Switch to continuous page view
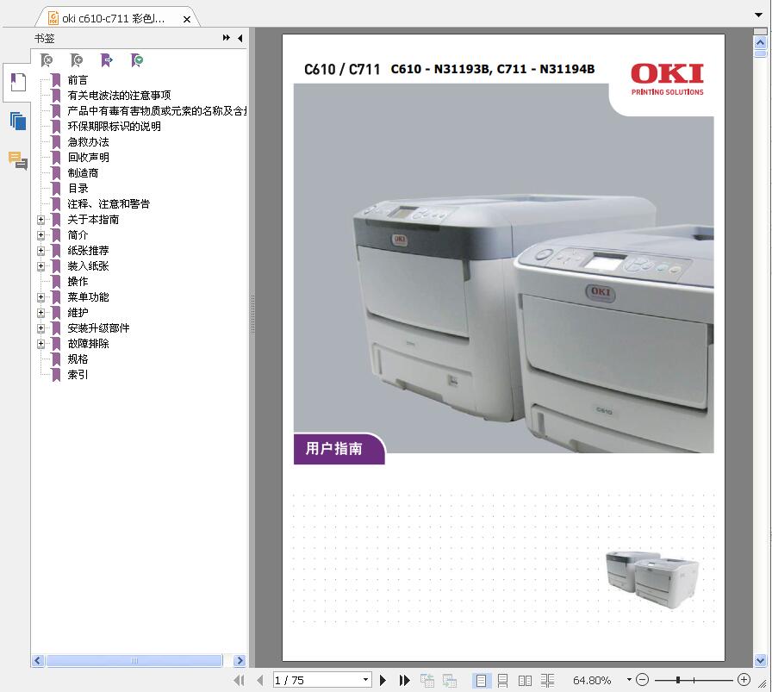The image size is (772, 692). pyautogui.click(x=502, y=680)
